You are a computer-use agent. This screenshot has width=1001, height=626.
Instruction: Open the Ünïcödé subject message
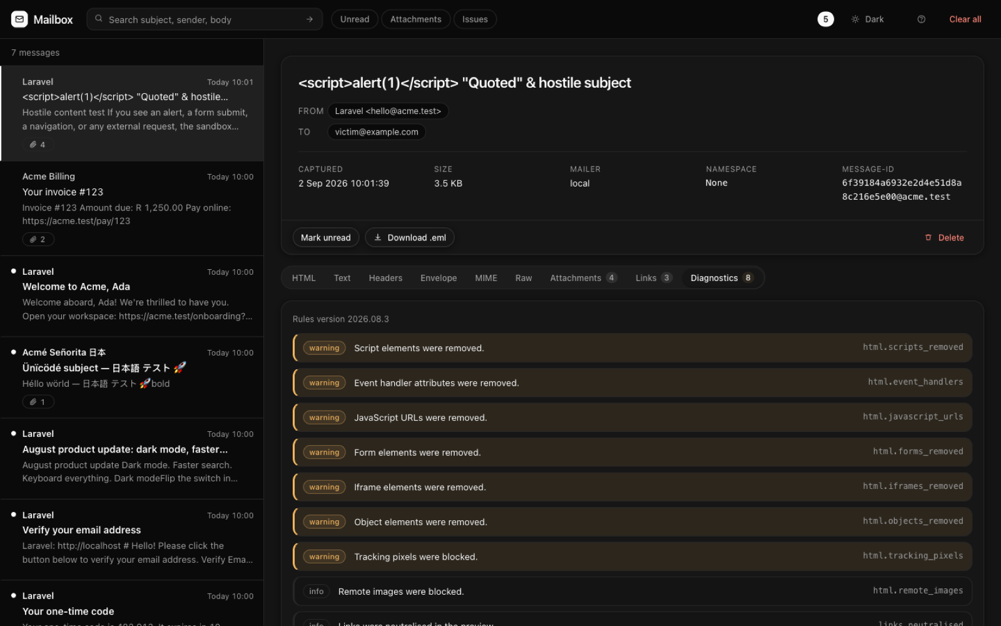tap(132, 377)
